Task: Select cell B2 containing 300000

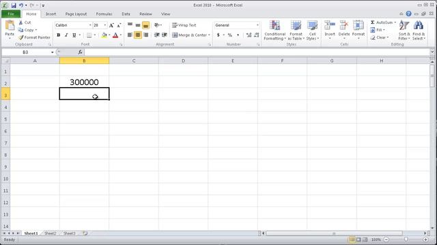Action: tap(84, 82)
